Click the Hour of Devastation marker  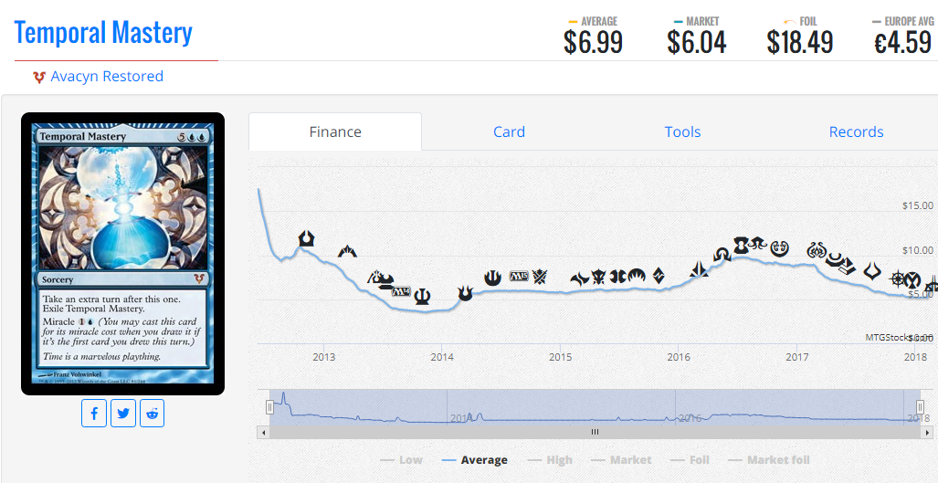(x=872, y=271)
